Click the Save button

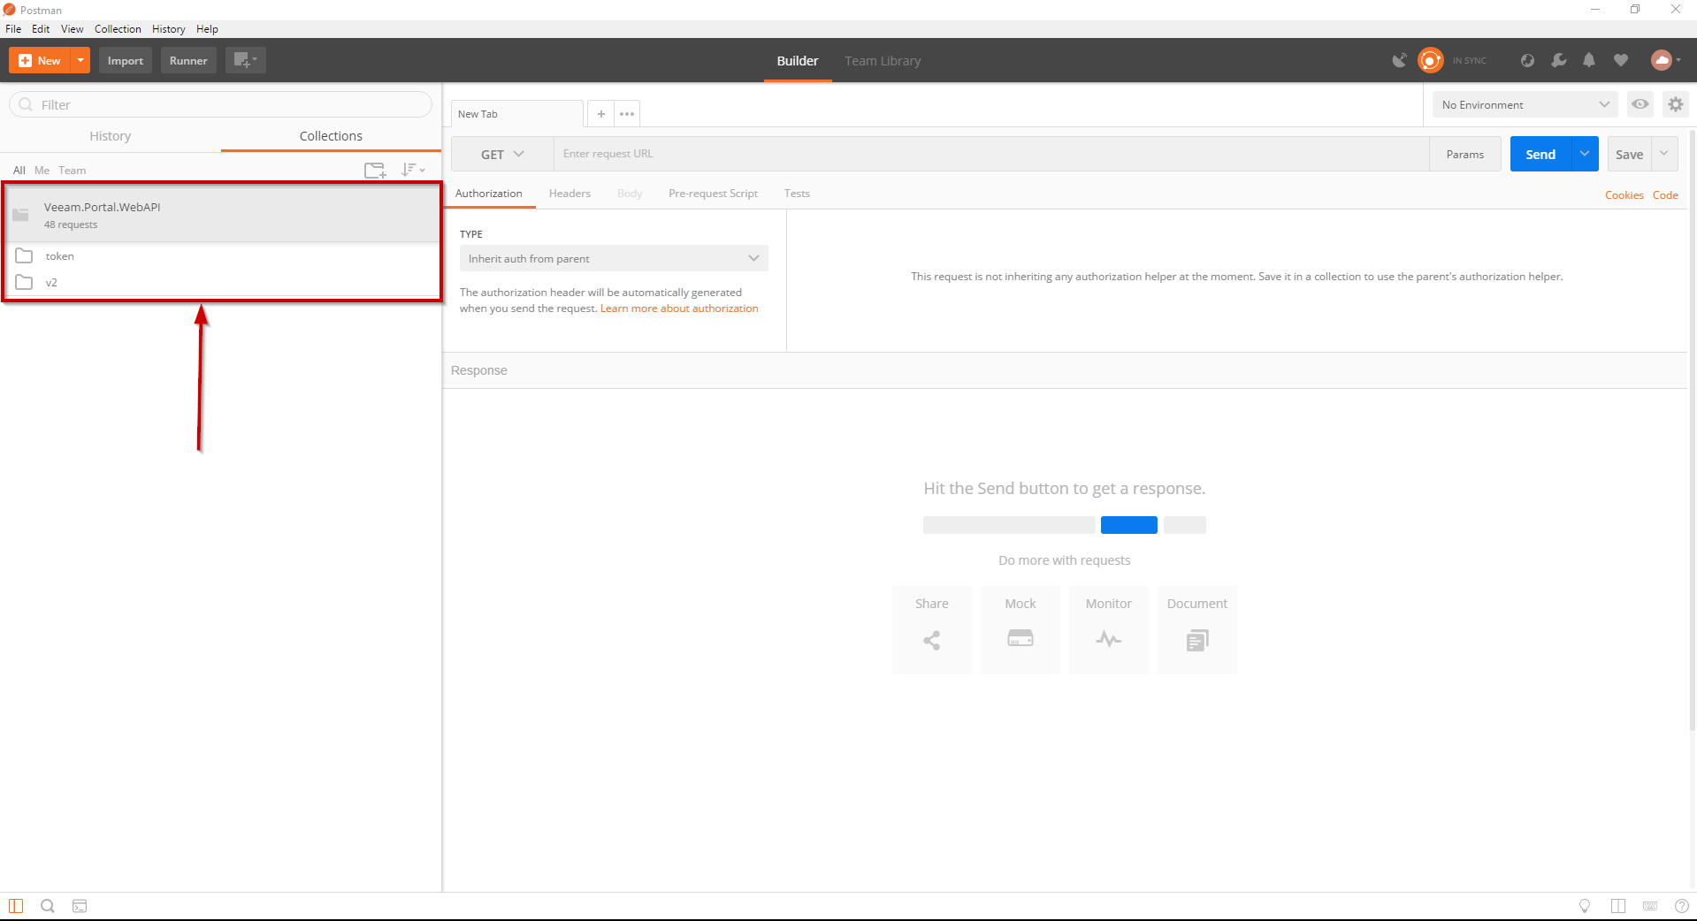1629,154
